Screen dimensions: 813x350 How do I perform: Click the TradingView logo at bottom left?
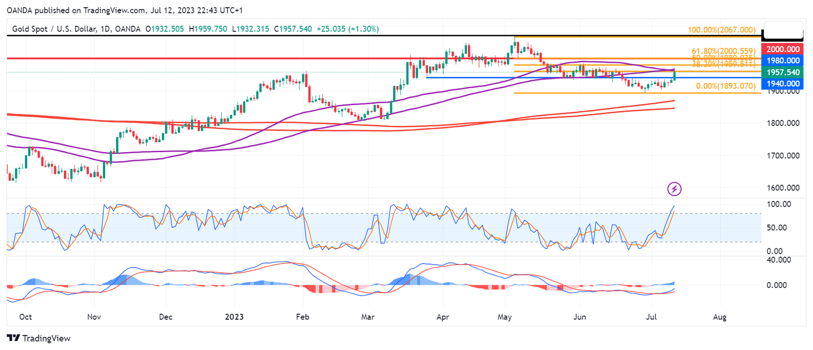point(38,338)
